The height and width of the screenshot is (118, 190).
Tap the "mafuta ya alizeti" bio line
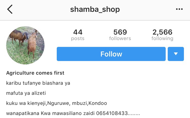(26, 93)
